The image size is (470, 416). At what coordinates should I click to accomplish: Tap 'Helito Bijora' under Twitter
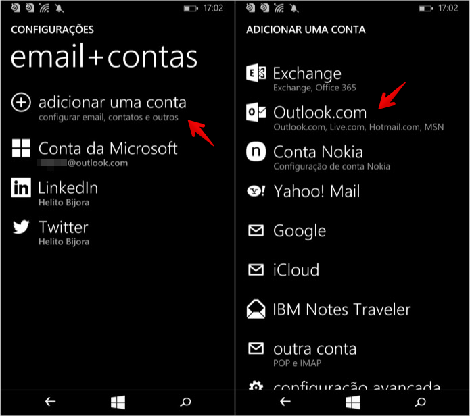click(x=64, y=242)
